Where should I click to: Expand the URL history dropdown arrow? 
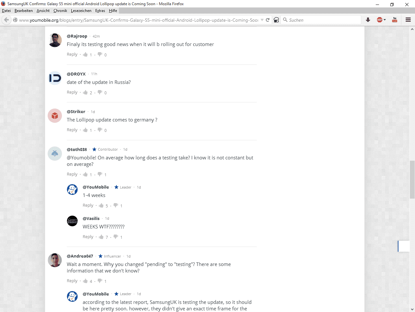pos(262,20)
